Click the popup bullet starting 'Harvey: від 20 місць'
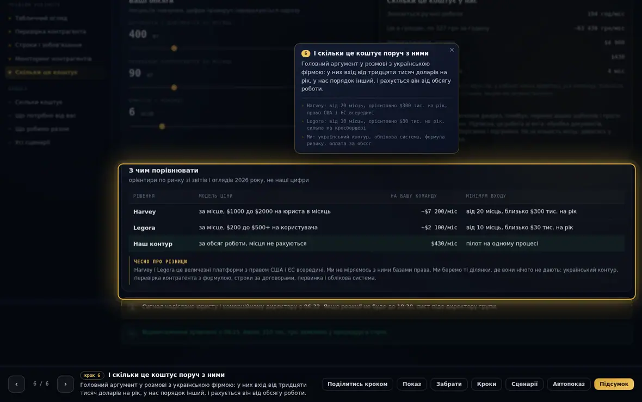 pyautogui.click(x=376, y=109)
